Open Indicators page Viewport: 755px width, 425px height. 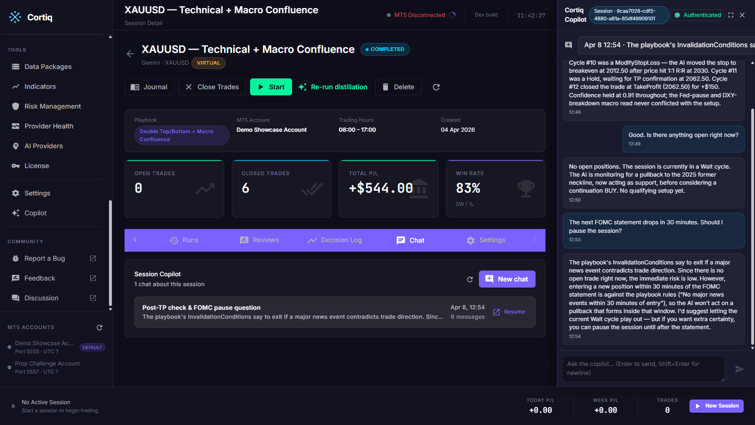tap(40, 86)
